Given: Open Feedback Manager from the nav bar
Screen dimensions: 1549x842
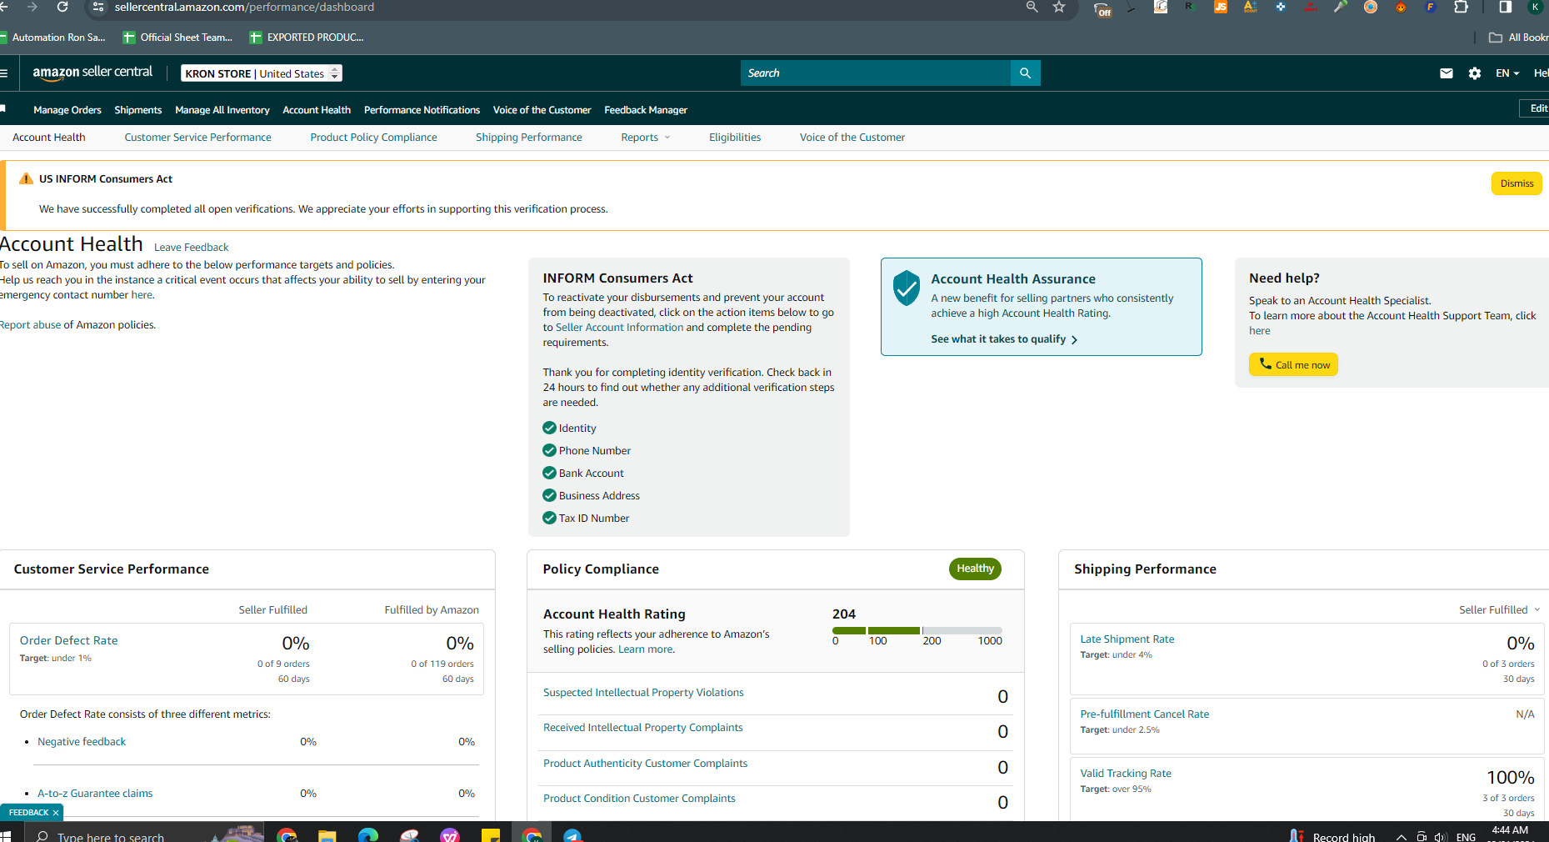Looking at the screenshot, I should point(646,110).
